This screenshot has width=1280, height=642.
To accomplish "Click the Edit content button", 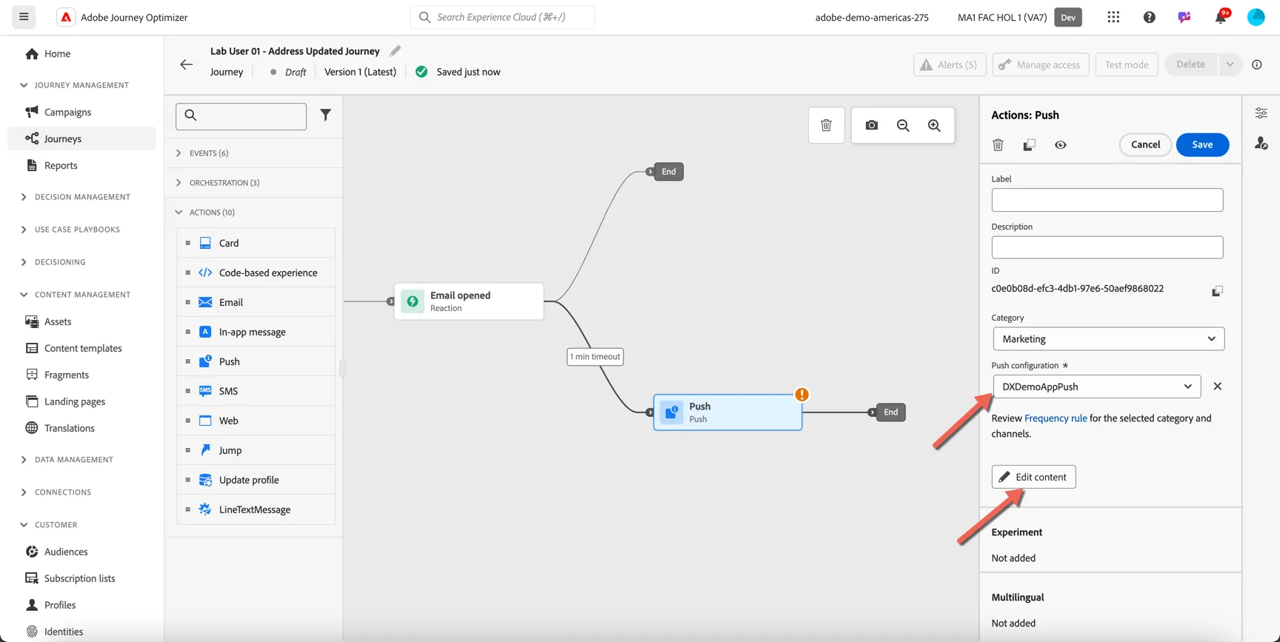I will [1033, 477].
